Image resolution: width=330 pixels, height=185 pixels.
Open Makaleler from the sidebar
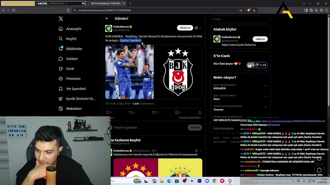(x=70, y=109)
